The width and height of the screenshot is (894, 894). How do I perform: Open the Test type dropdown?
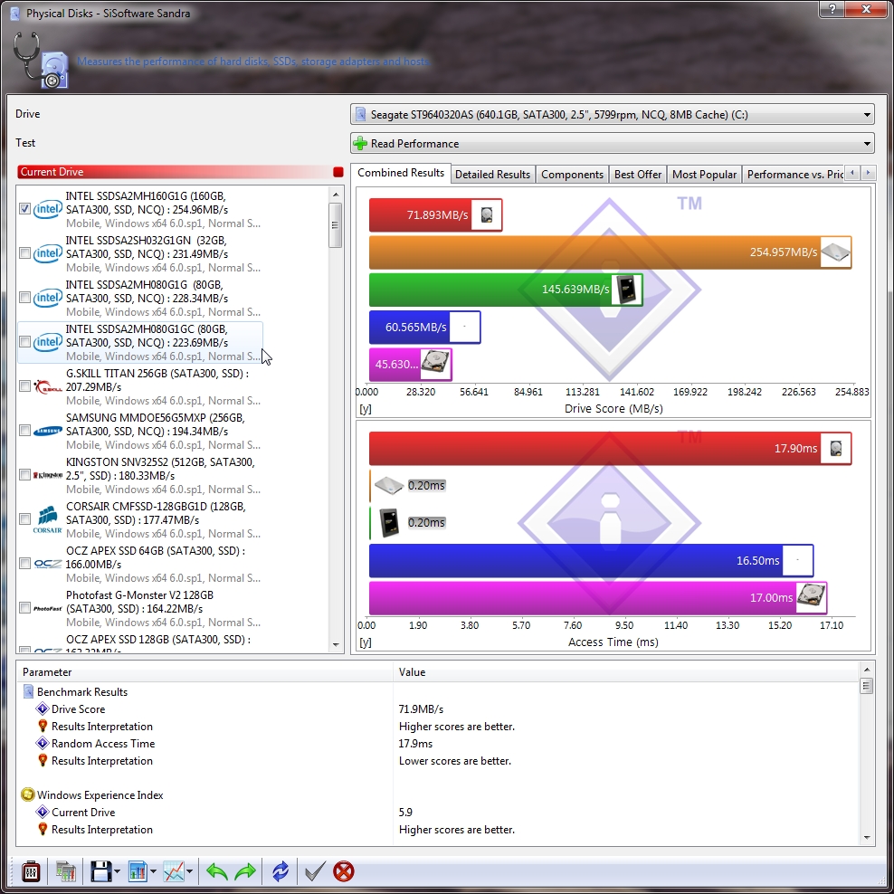click(613, 144)
